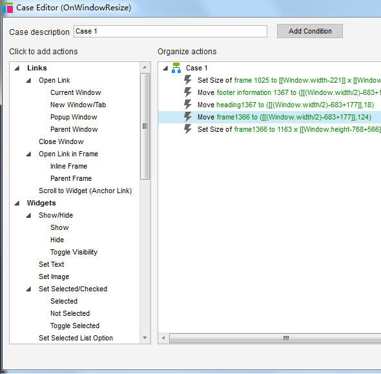Click the Case 1 flowchart icon
The image size is (381, 374).
click(x=176, y=68)
